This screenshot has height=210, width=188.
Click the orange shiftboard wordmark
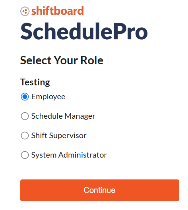pyautogui.click(x=58, y=11)
